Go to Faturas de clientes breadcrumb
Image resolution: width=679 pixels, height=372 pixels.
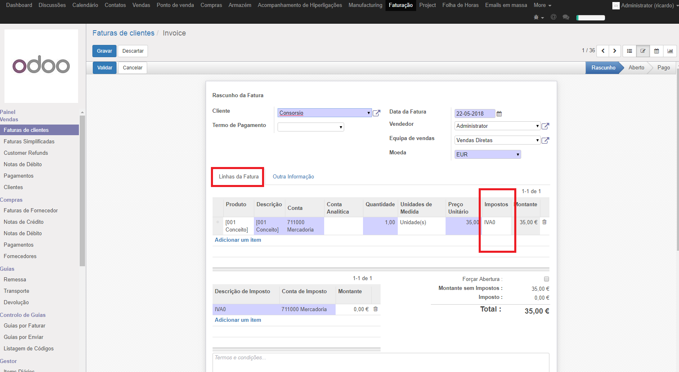(x=123, y=33)
